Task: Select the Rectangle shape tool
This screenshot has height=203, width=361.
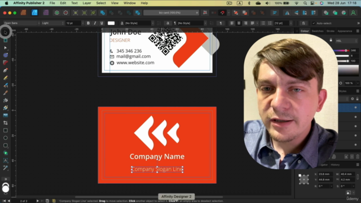Action: point(6,130)
